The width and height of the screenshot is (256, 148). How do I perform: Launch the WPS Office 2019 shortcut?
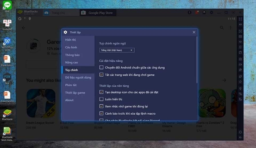pyautogui.click(x=7, y=44)
